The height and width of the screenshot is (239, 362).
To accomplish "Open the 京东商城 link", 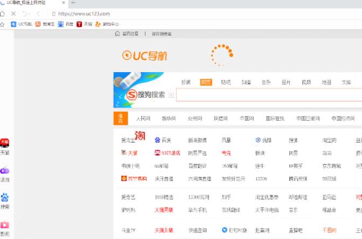I will click(331, 166).
